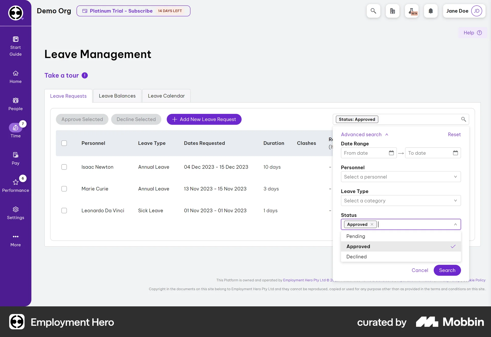Image resolution: width=491 pixels, height=337 pixels.
Task: Click the Reset link in advanced search
Action: [x=454, y=134]
